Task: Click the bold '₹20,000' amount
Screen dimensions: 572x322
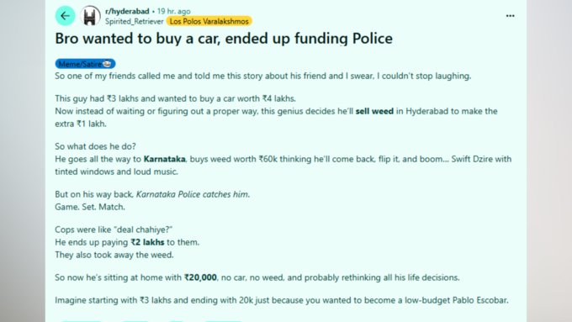Action: 200,278
